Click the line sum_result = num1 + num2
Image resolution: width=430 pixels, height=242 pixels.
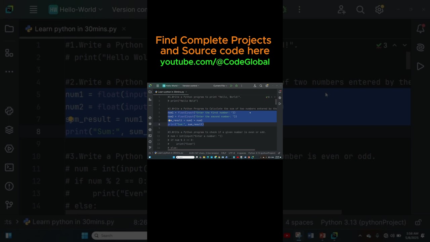coord(185,120)
